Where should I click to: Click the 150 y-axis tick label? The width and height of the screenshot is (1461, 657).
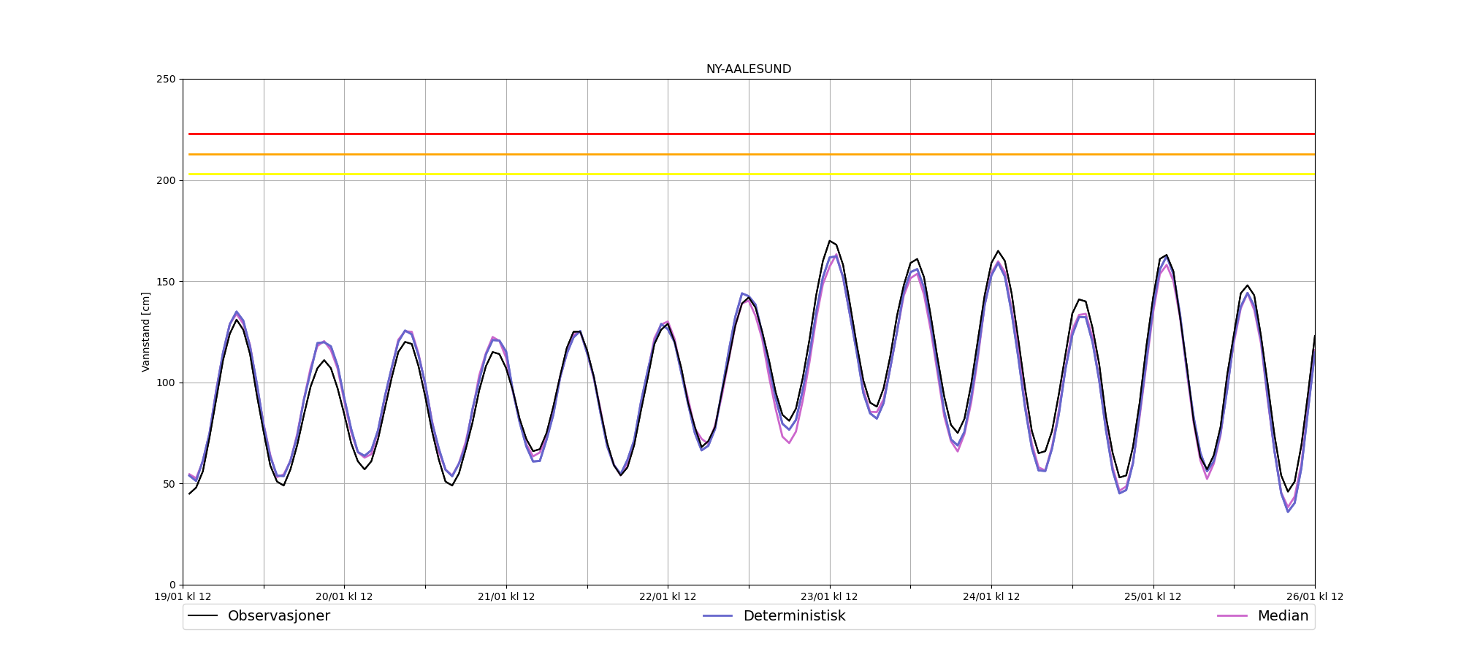click(166, 282)
